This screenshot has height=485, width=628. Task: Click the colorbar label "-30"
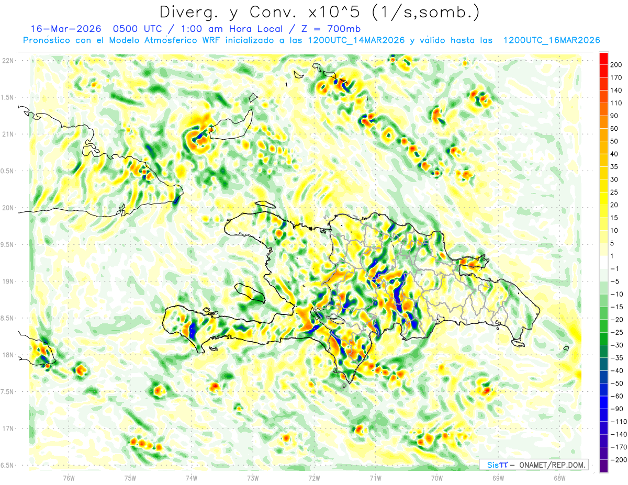coord(618,345)
